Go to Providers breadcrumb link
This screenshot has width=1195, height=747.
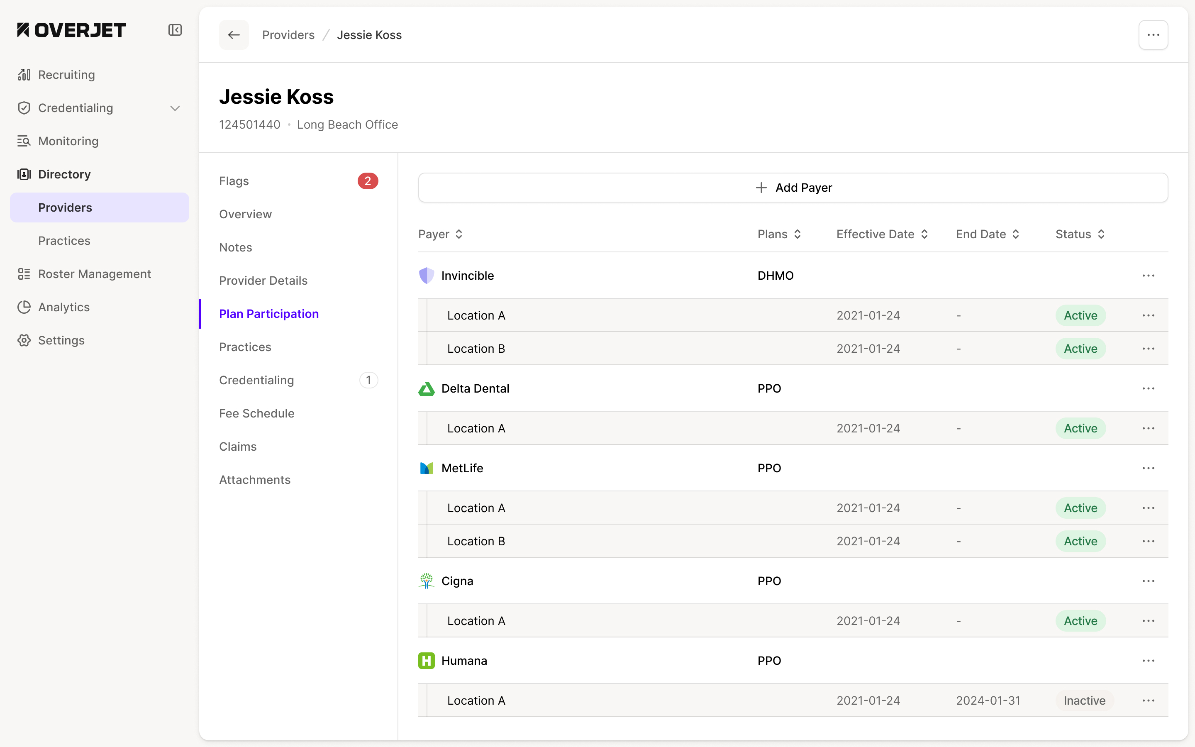[288, 35]
